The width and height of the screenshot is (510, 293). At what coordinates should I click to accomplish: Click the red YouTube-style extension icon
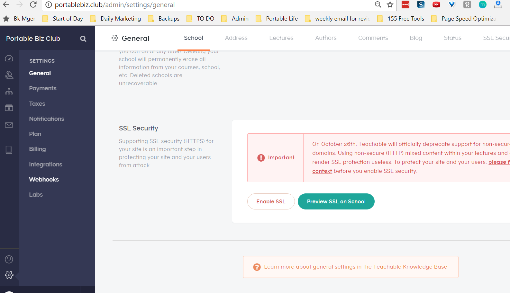436,4
